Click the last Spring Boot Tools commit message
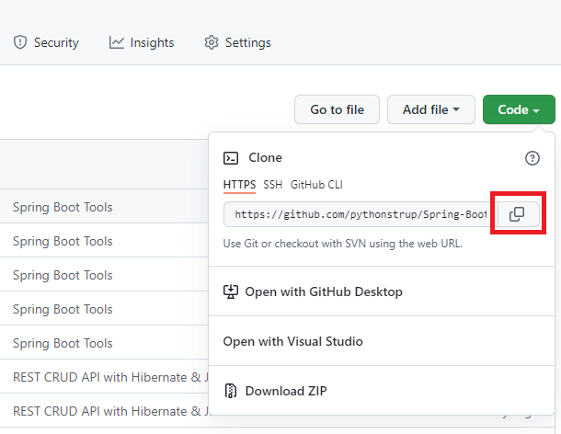The image size is (561, 434). 63,343
